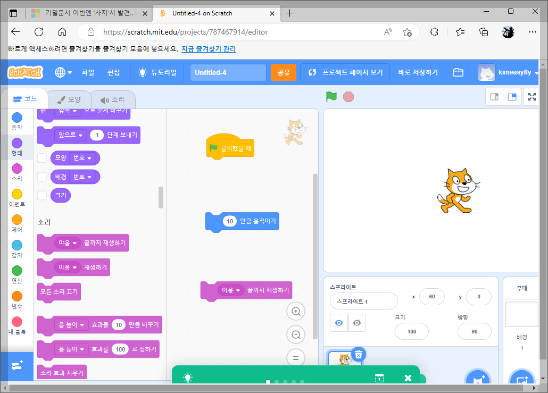This screenshot has height=393, width=548.
Task: Click the 모든 소리 끄기 block
Action: [x=59, y=292]
